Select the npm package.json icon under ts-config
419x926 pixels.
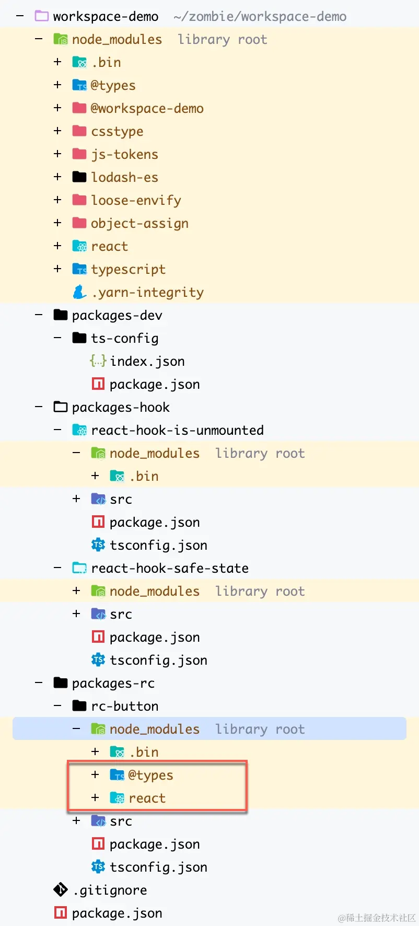[98, 384]
